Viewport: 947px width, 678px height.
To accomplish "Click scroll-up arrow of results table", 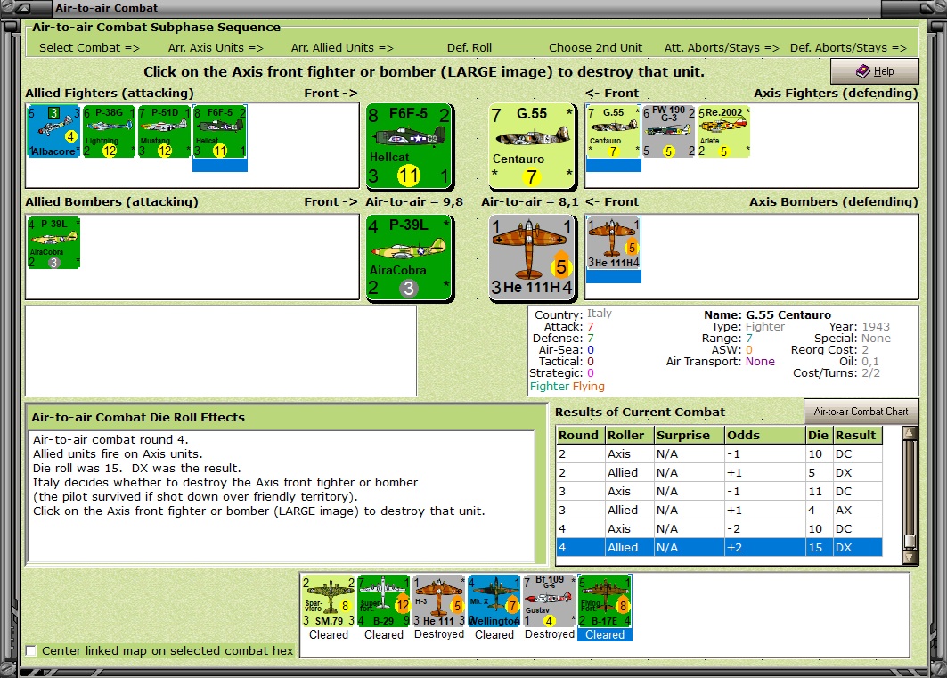I will 910,432.
